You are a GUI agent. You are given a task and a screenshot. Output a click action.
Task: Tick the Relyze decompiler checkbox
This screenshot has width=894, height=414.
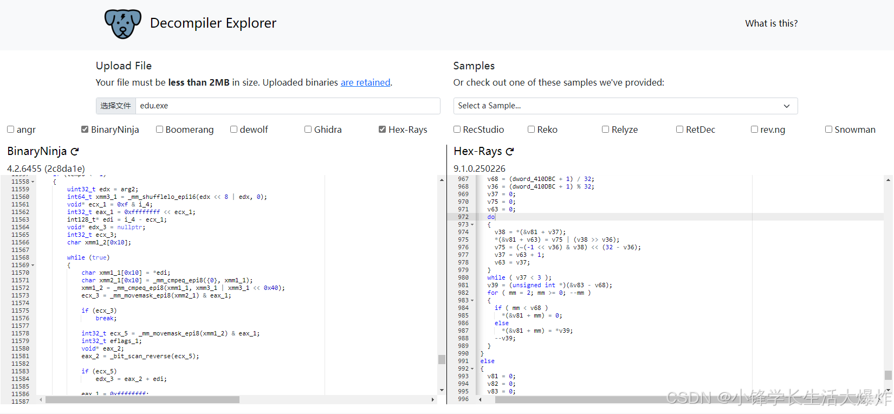click(x=605, y=129)
